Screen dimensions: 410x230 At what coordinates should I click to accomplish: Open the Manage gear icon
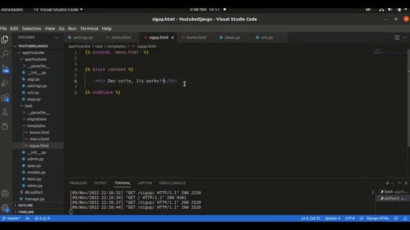[x=4, y=208]
